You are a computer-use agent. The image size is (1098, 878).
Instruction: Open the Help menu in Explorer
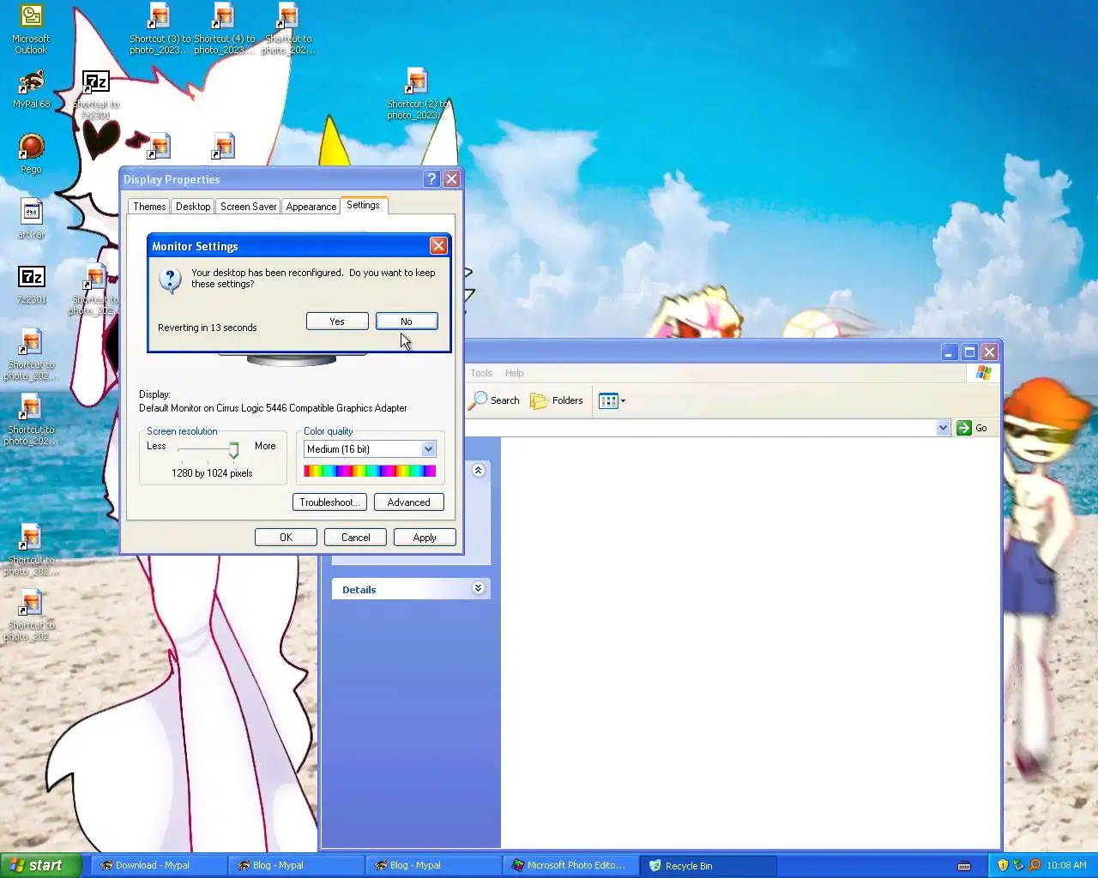514,373
